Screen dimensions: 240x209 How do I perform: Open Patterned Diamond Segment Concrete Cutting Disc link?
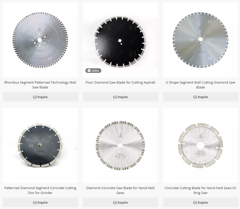(40, 190)
